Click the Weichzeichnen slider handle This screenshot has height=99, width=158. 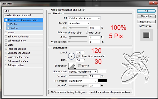coord(69,42)
